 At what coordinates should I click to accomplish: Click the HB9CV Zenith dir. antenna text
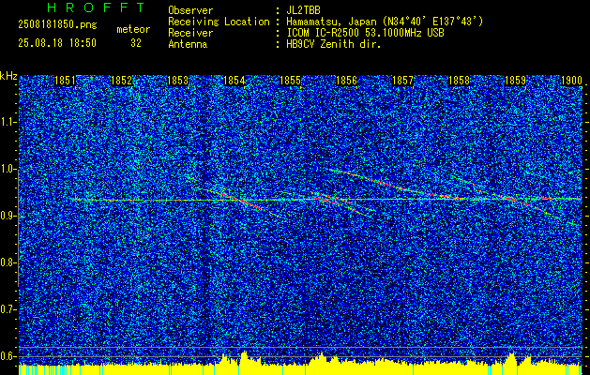[x=333, y=44]
